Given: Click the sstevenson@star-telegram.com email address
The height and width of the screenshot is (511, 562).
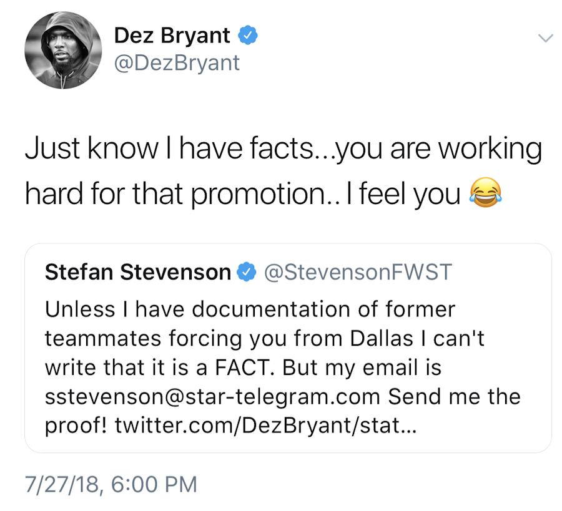Looking at the screenshot, I should pos(212,397).
